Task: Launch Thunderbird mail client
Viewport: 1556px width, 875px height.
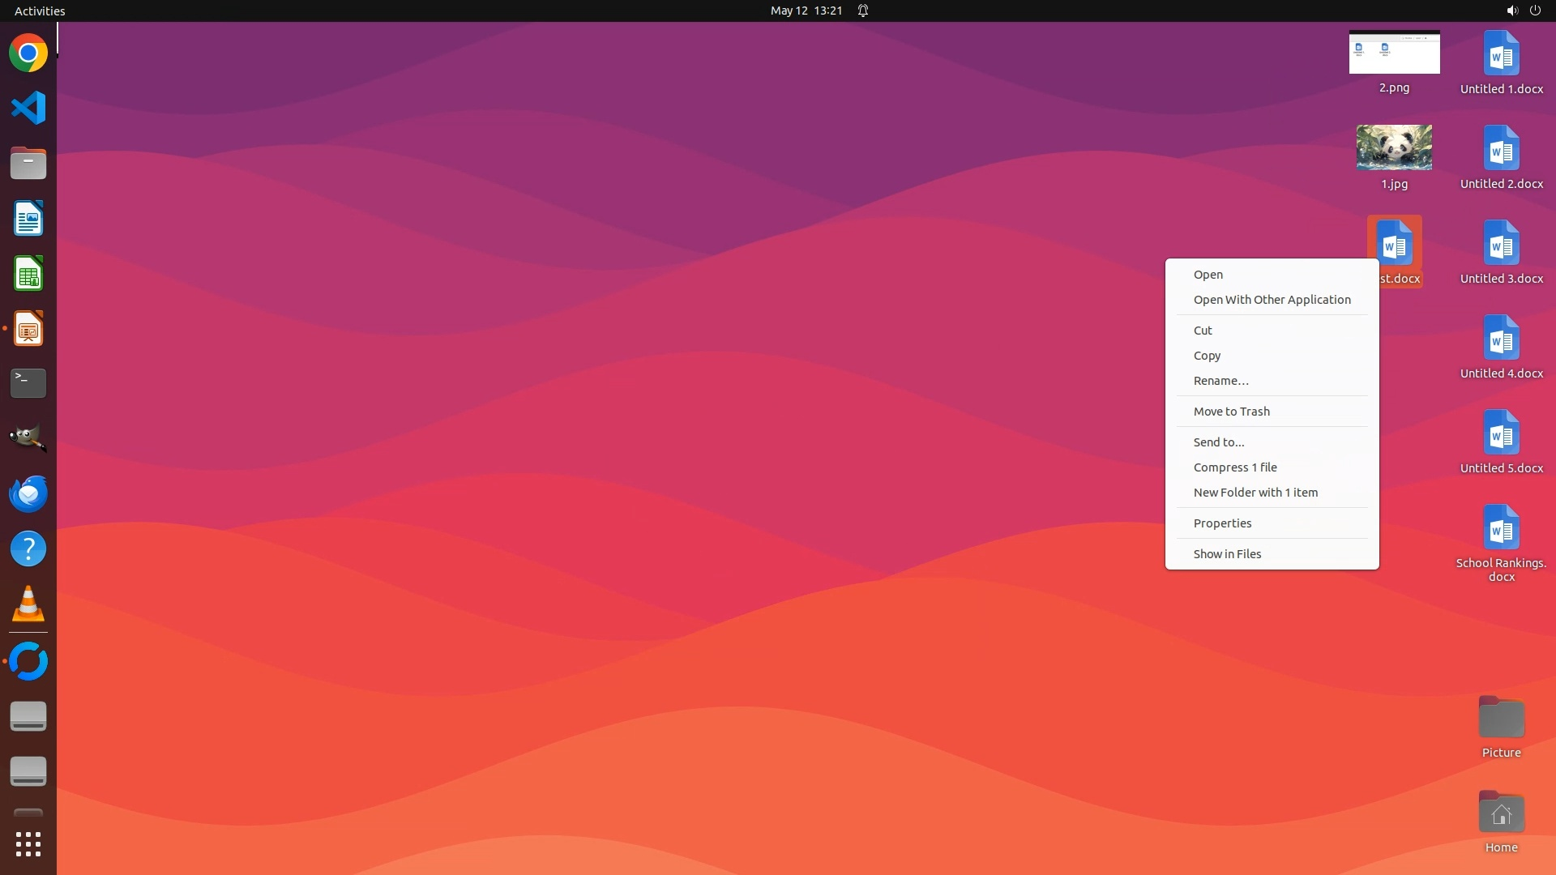Action: click(28, 493)
